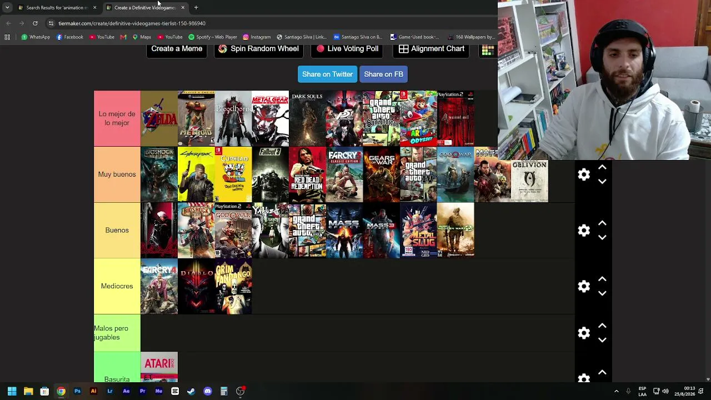Screen dimensions: 711x400
Task: Open the Facebook bookmark
Action: click(70, 37)
